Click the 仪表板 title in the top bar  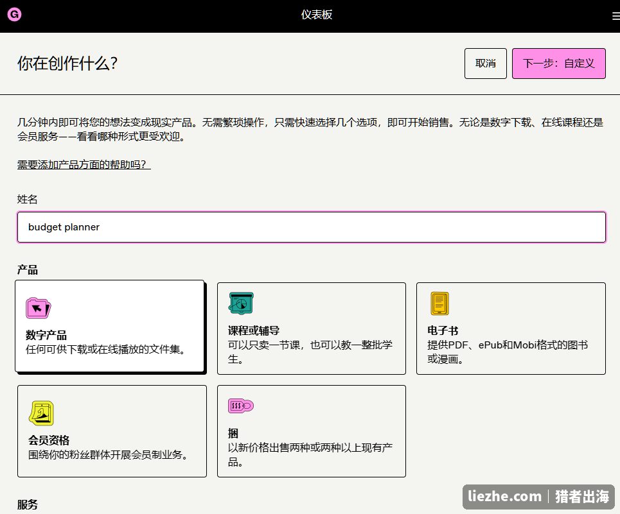316,15
